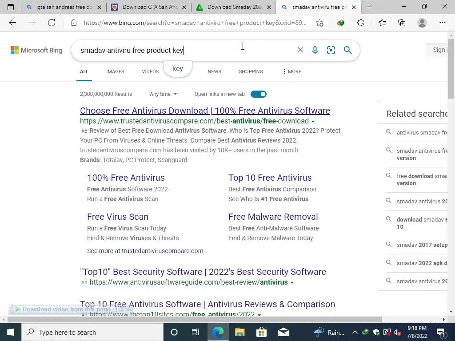Open the tab actions menu icon
This screenshot has width=455, height=341.
click(11, 7)
